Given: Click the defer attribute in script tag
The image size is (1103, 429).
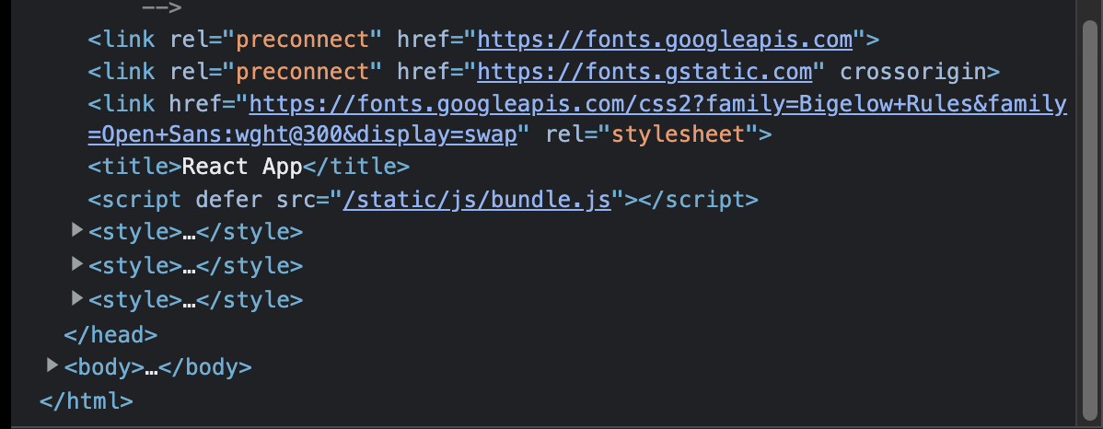Looking at the screenshot, I should pyautogui.click(x=228, y=200).
